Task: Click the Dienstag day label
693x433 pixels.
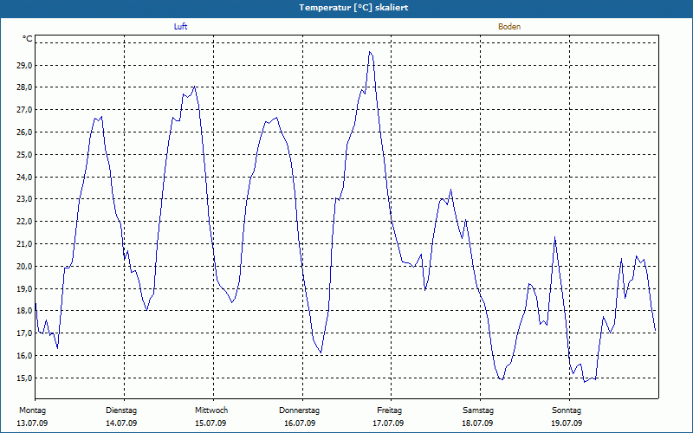Action: point(121,410)
